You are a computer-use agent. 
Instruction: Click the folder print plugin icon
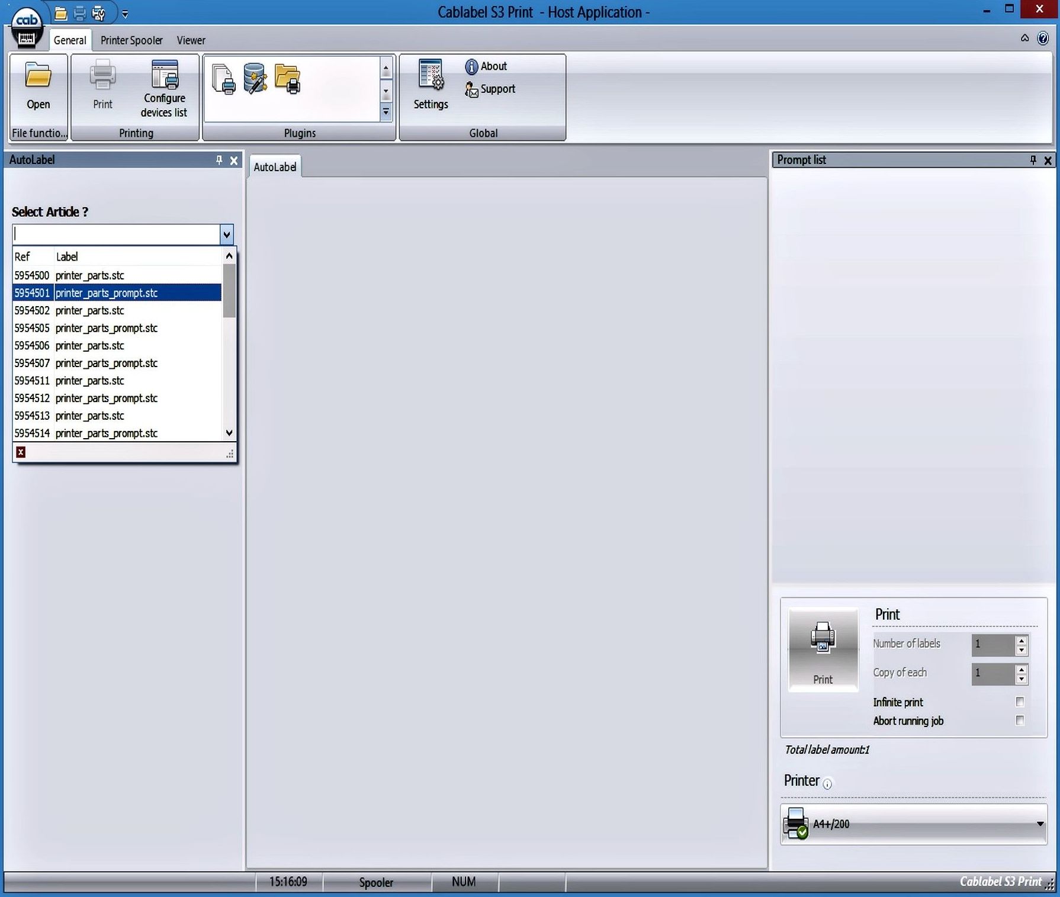[288, 79]
